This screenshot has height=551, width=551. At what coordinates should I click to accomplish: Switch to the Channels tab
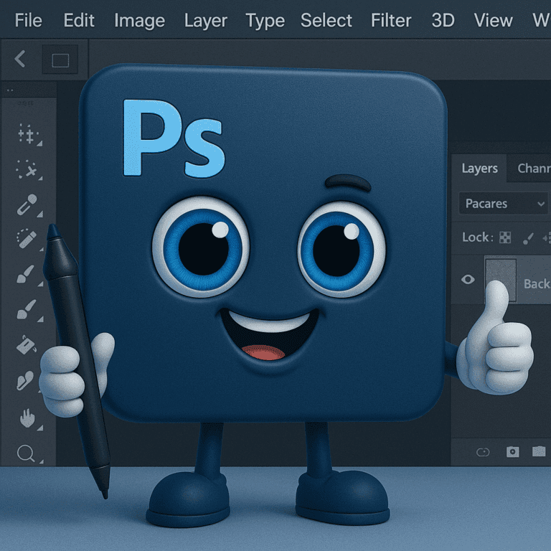534,169
